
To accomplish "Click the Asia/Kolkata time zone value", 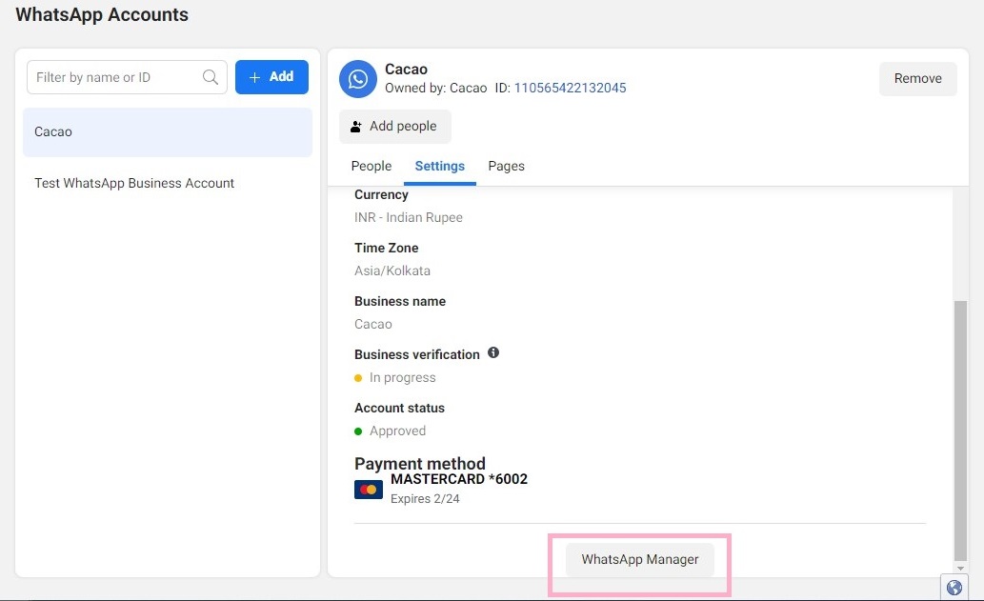I will [x=392, y=271].
